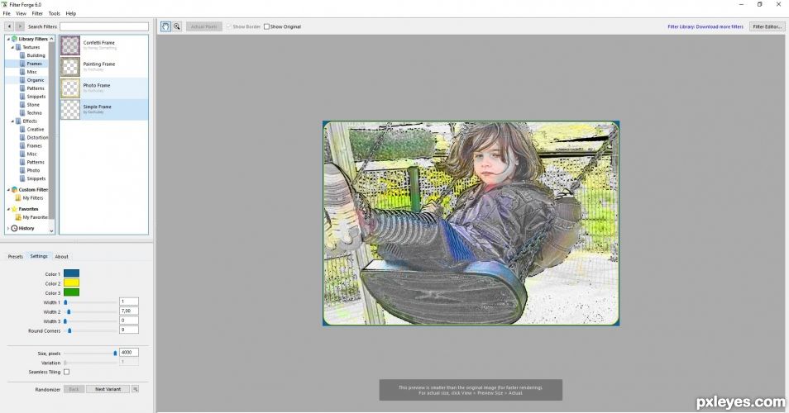Click the Stone folder icon
789x413 pixels.
point(22,105)
